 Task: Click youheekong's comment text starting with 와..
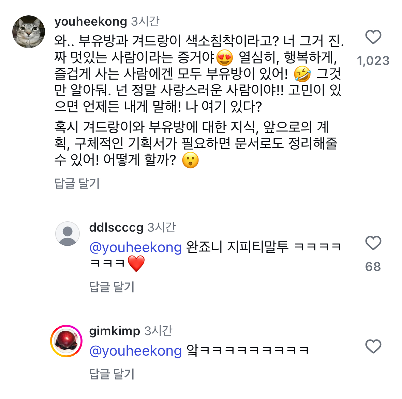[x=199, y=73]
